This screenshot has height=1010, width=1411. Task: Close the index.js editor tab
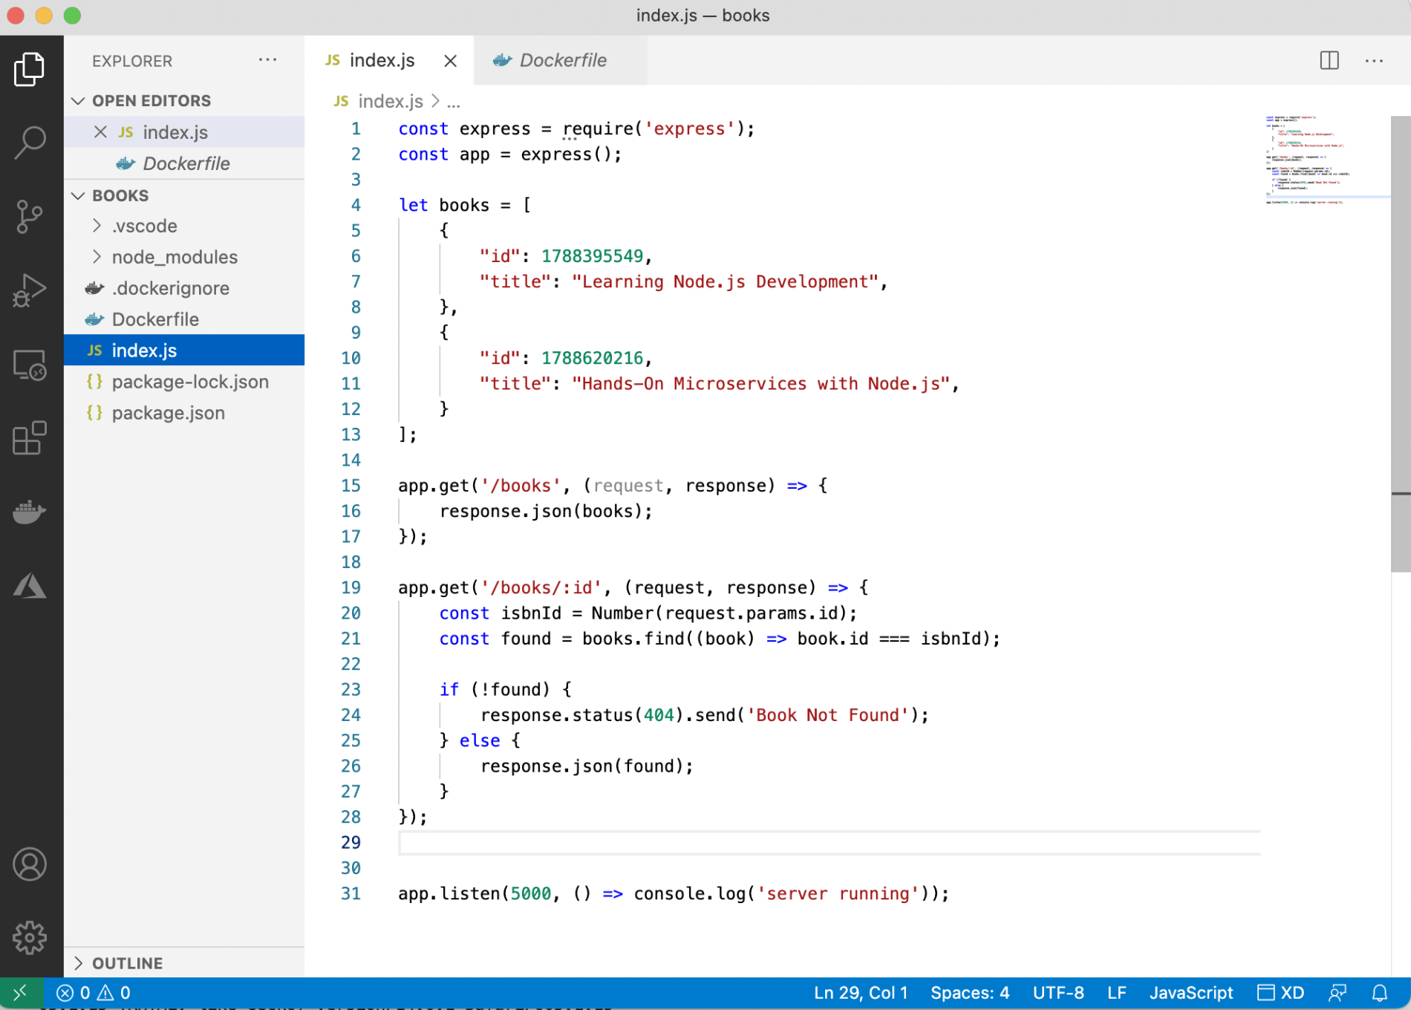tap(450, 61)
